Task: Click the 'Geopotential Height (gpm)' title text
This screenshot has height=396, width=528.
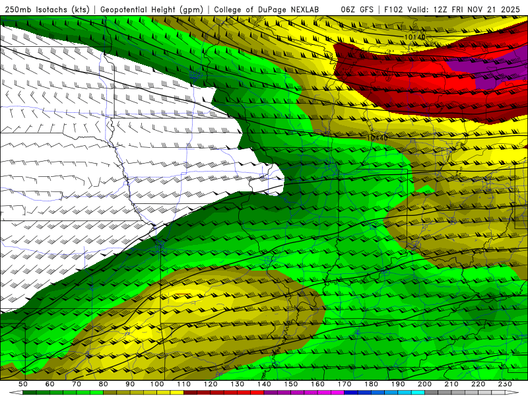Action: 152,9
